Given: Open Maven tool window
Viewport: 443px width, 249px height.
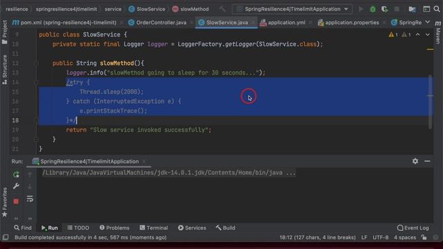Looking at the screenshot, I should tap(438, 33).
